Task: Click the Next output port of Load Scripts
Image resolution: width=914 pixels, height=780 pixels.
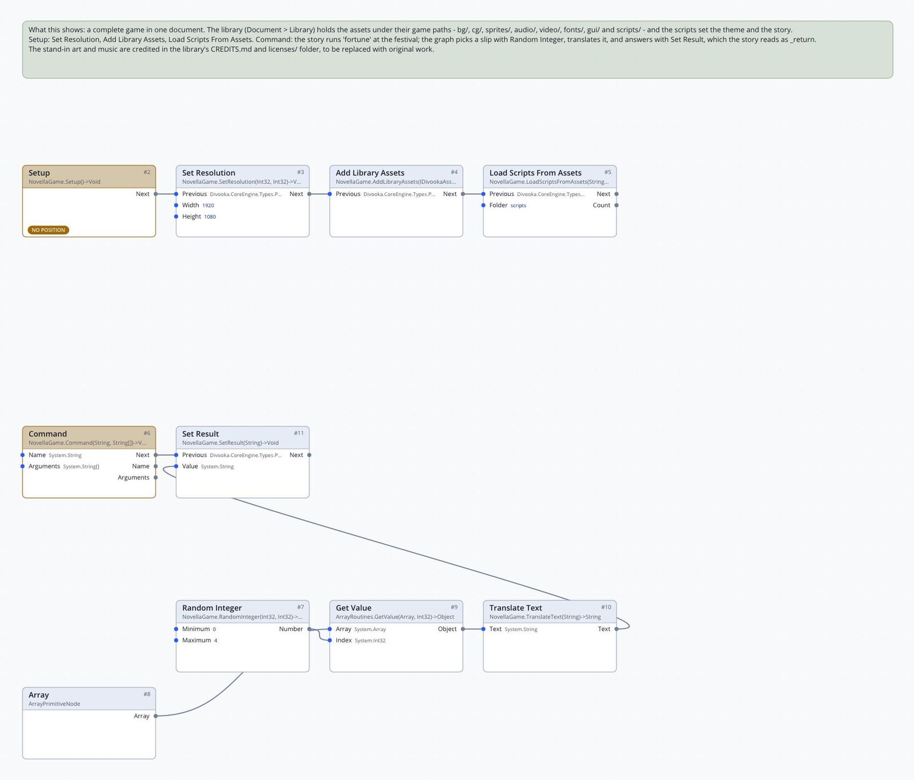Action: (x=616, y=194)
